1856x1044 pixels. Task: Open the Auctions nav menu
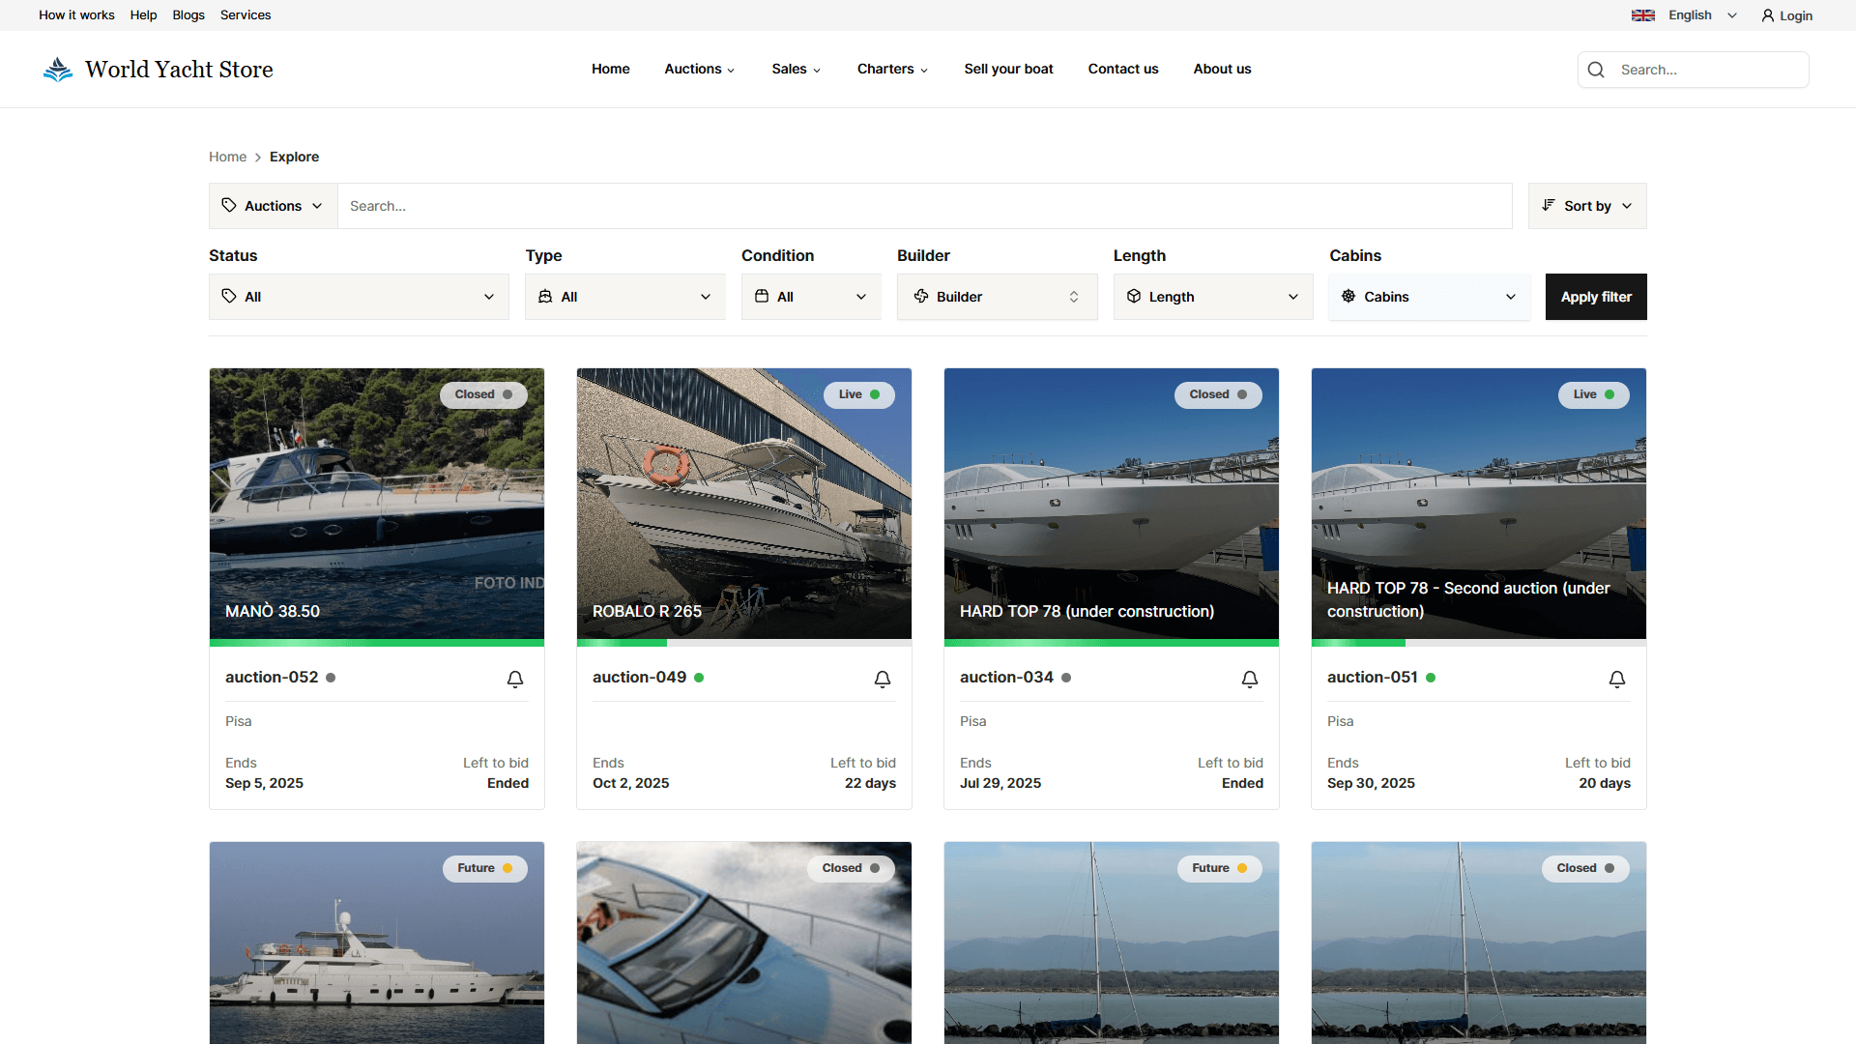pos(700,69)
